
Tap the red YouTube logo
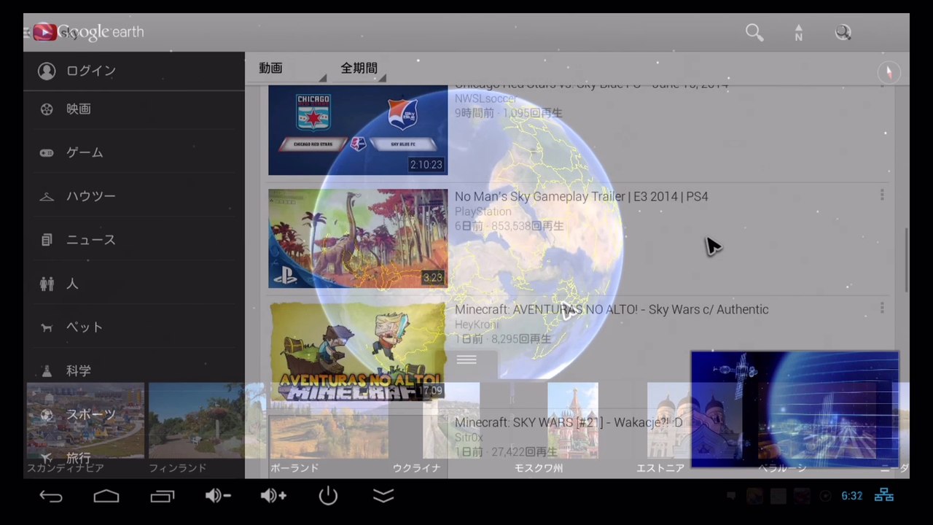click(44, 32)
